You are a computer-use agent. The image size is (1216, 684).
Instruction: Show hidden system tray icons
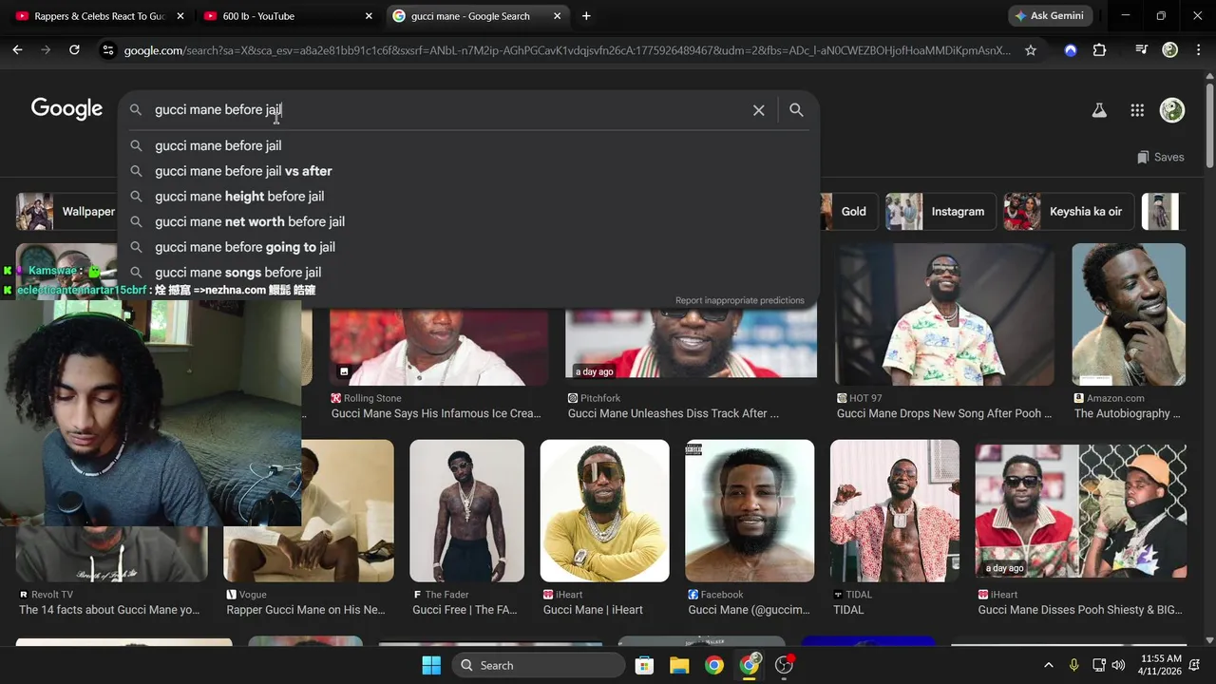1048,665
